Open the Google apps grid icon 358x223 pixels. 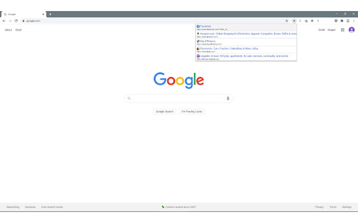point(343,30)
